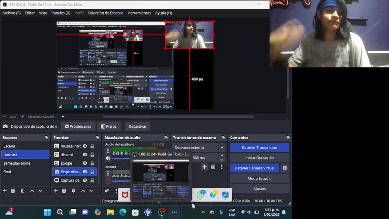Open Microsoft Edge from taskbar
389x219 pixels.
tap(123, 212)
